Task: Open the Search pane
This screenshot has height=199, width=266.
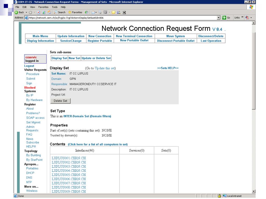Action: [59, 12]
